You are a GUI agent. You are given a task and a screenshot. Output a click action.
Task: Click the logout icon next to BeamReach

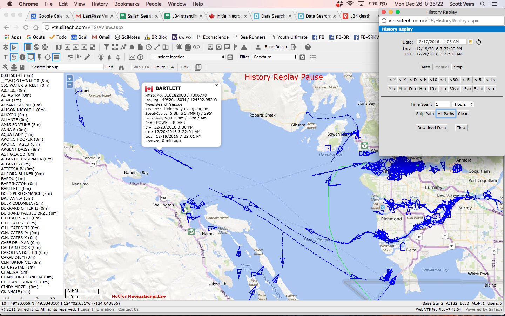(x=294, y=47)
